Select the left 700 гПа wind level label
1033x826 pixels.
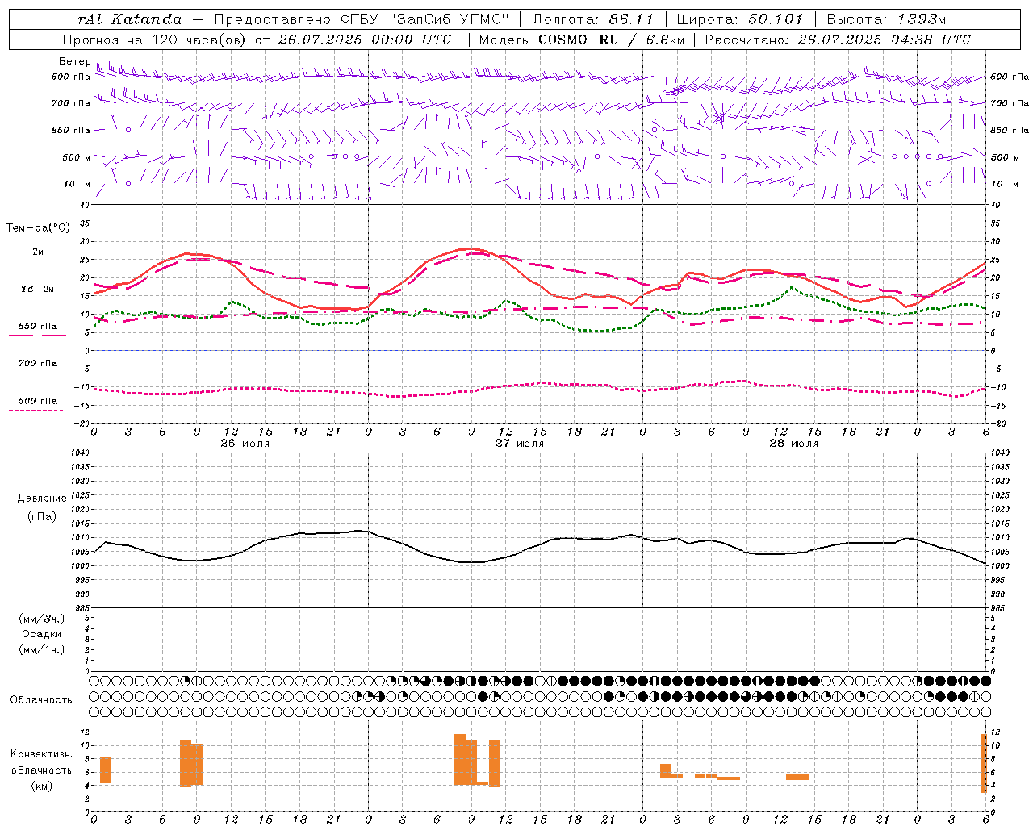coord(71,103)
